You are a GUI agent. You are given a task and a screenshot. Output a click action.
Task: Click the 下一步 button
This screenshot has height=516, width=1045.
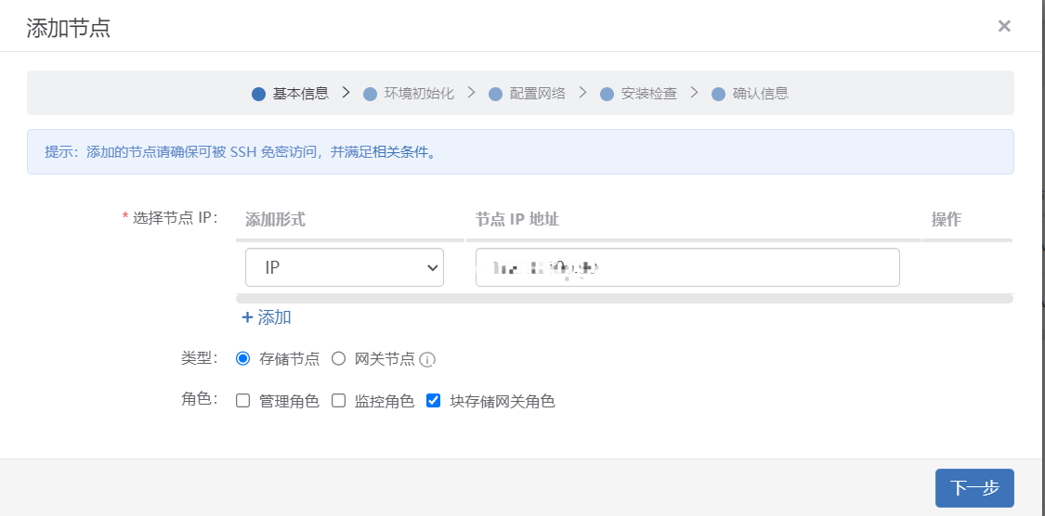click(974, 488)
